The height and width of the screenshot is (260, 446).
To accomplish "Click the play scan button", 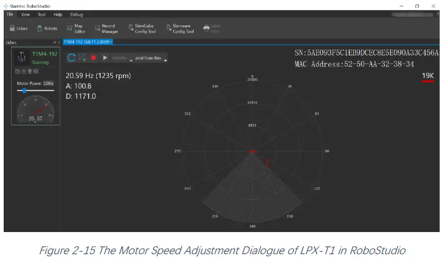I will tap(105, 57).
